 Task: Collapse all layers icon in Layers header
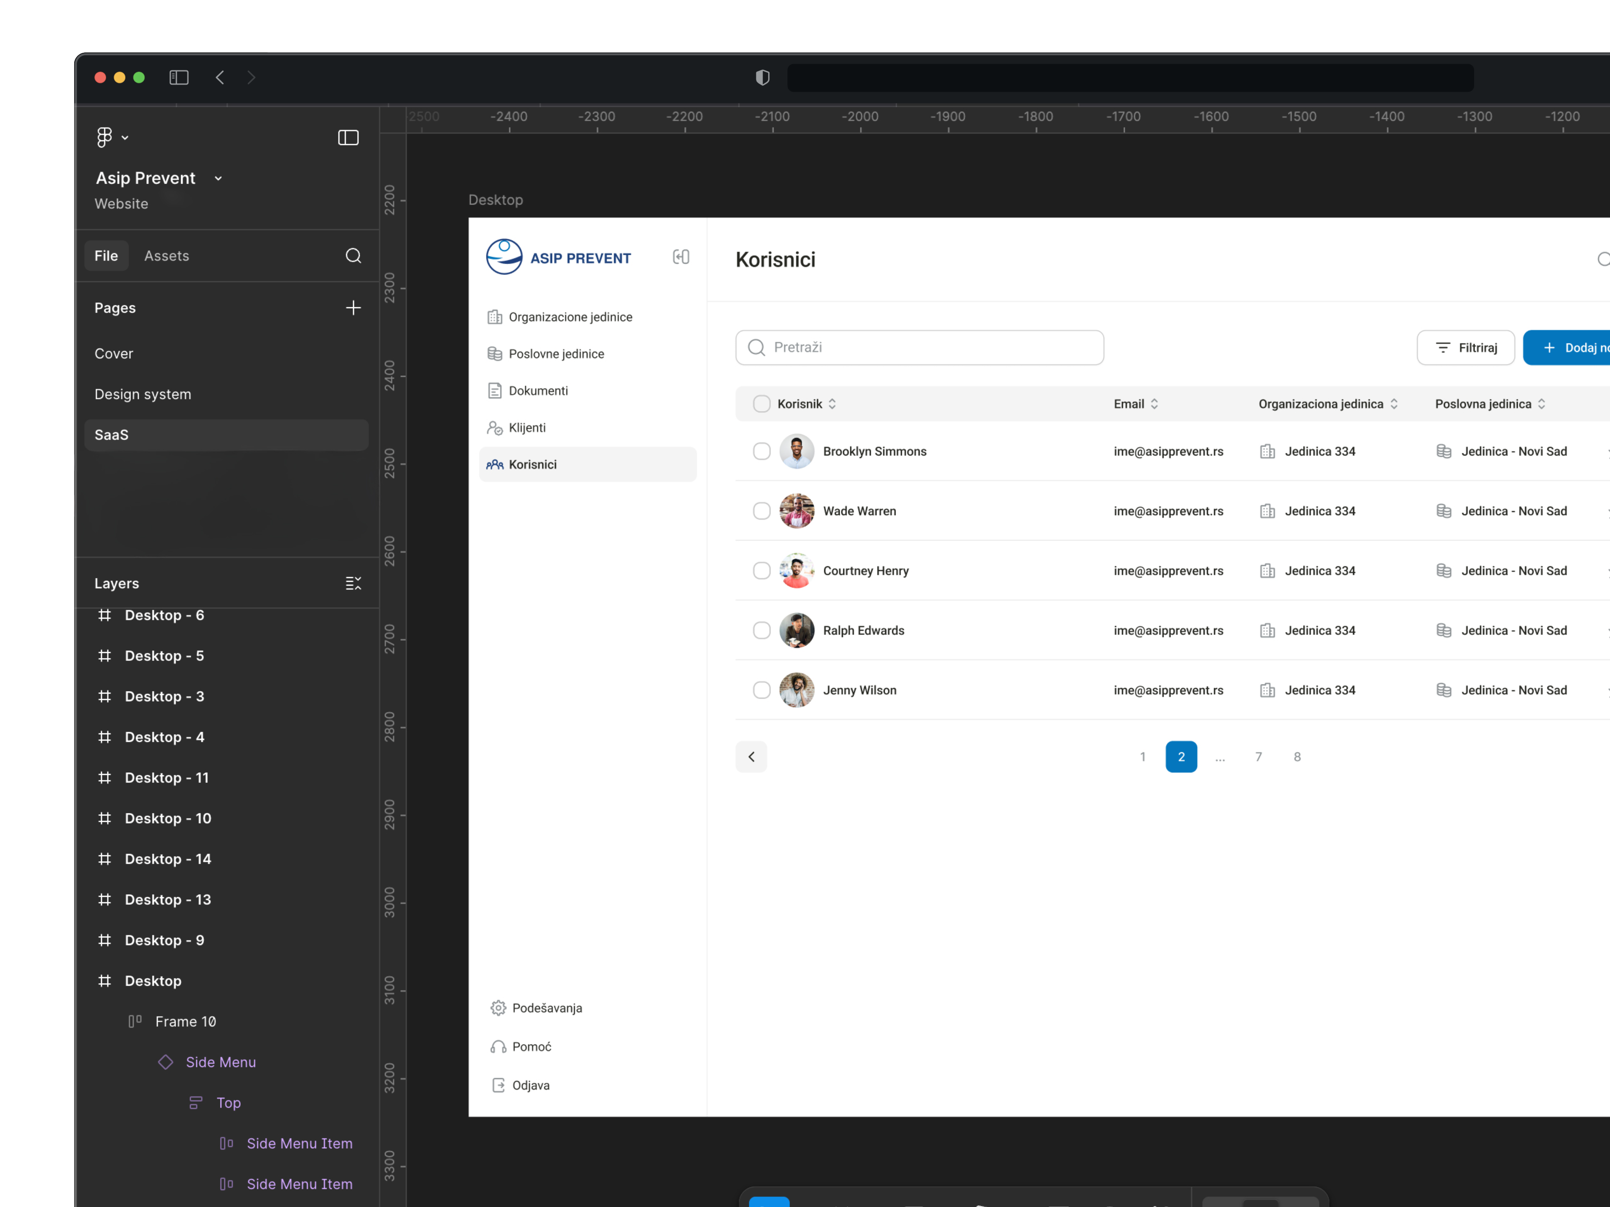coord(353,583)
